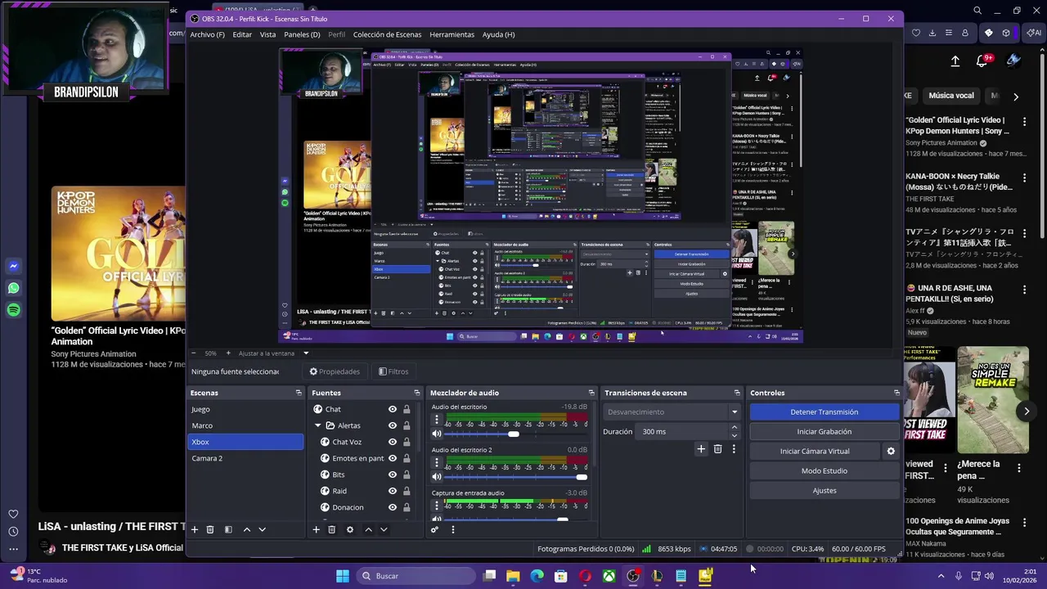The height and width of the screenshot is (589, 1047).
Task: Toggle visibility of Alertas group
Action: pos(393,425)
